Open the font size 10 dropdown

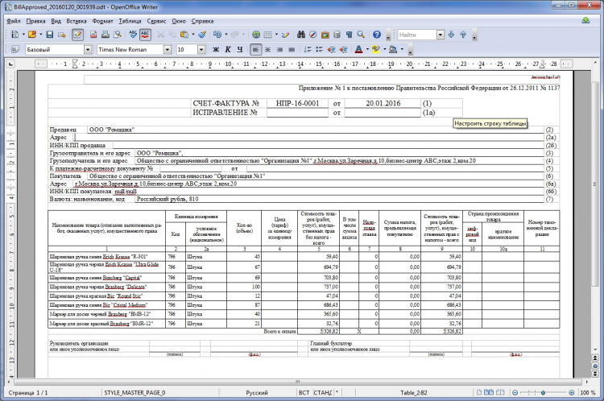pos(202,50)
